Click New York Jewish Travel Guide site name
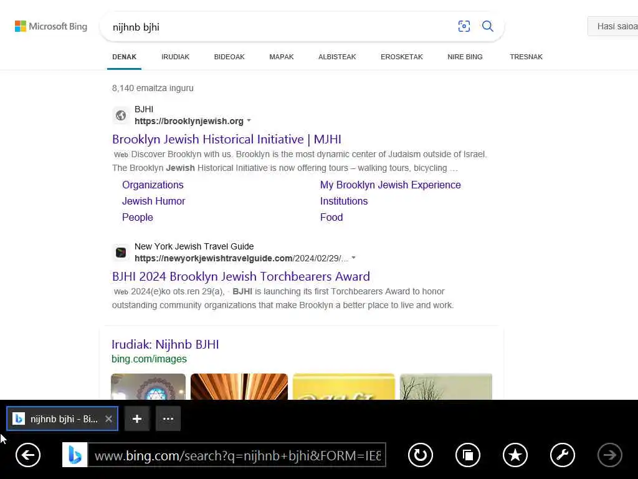This screenshot has width=638, height=479. pyautogui.click(x=194, y=246)
